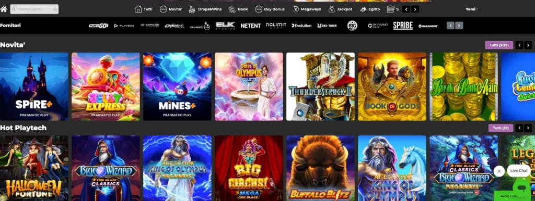Viewport: 535px width, 201px height.
Task: Open the Novita' category tab
Action: click(x=171, y=9)
